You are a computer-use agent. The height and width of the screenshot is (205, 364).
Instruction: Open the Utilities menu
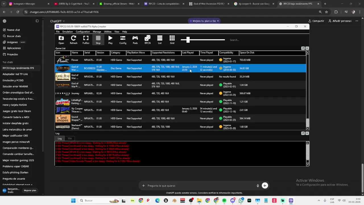(x=108, y=32)
